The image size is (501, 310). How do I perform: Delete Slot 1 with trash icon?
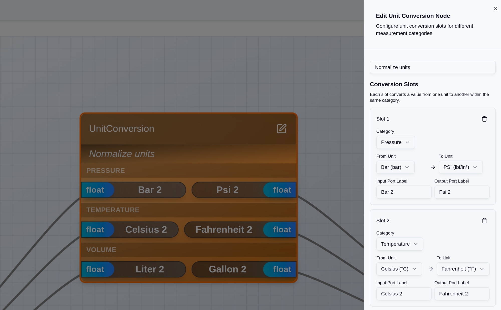[484, 119]
